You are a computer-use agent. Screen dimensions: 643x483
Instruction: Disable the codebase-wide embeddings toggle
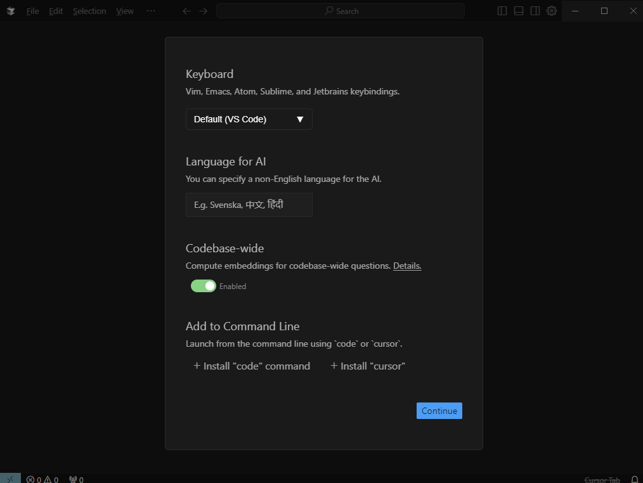[x=204, y=287]
